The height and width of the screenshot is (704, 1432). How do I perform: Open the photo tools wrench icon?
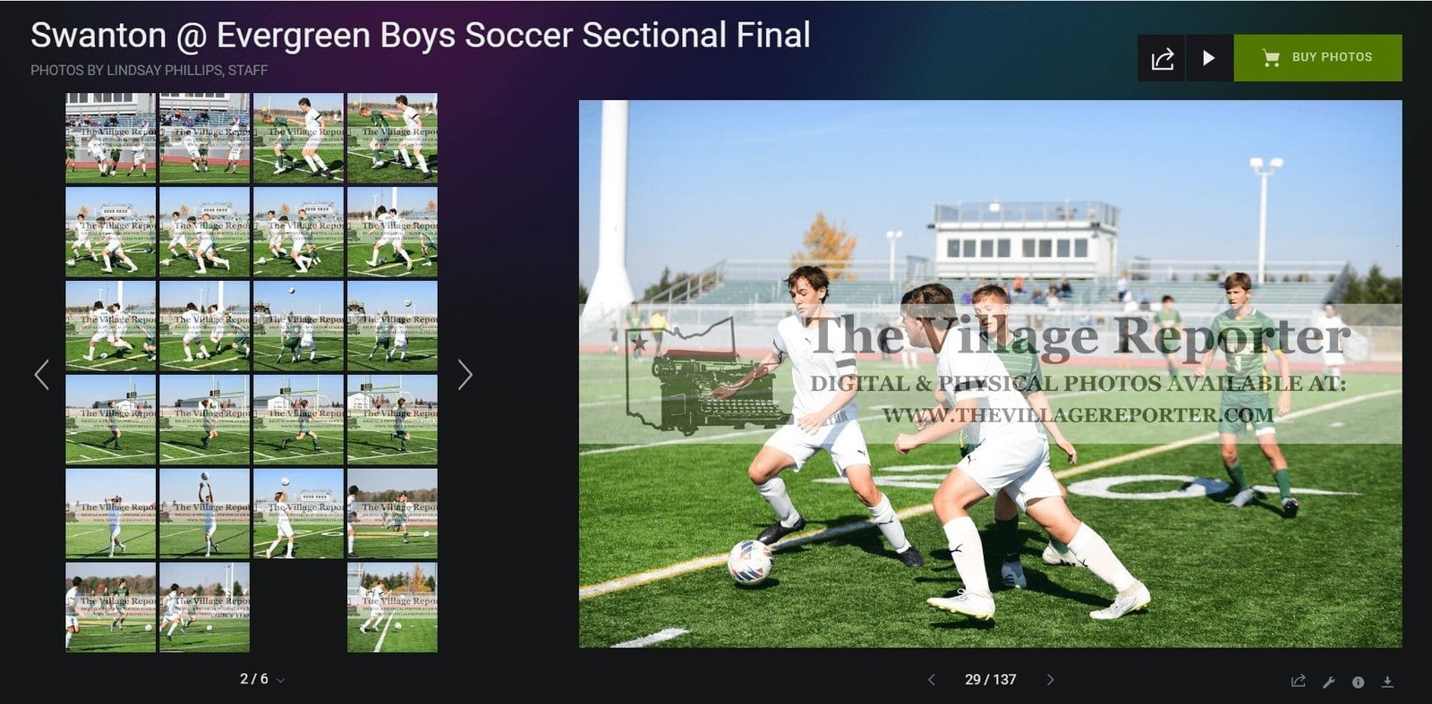coord(1329,682)
